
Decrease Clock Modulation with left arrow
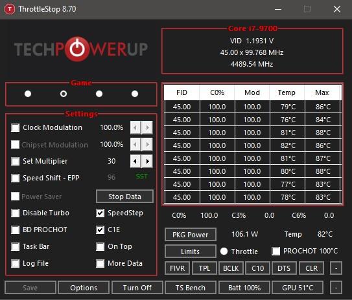point(135,127)
